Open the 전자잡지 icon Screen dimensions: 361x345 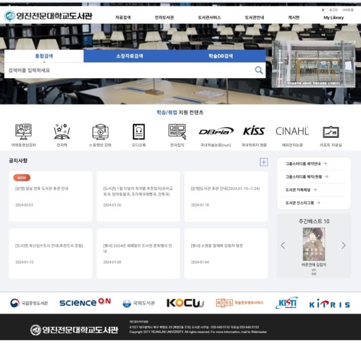tap(177, 131)
